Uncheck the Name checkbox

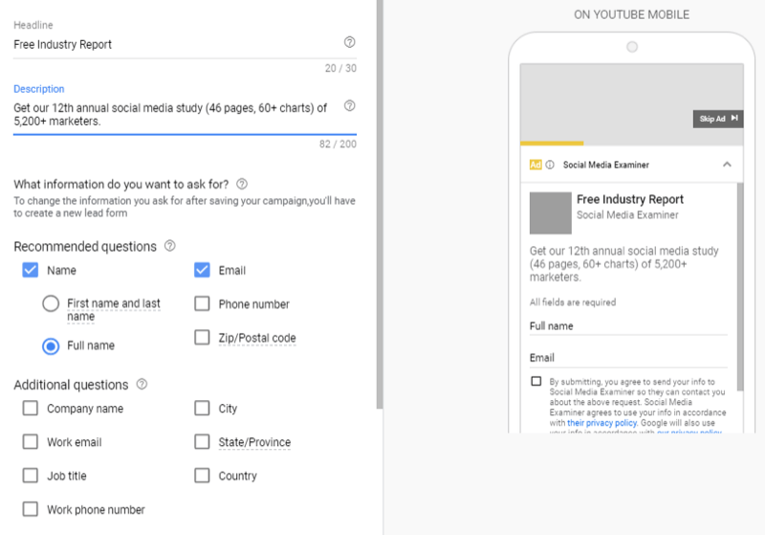(x=30, y=270)
